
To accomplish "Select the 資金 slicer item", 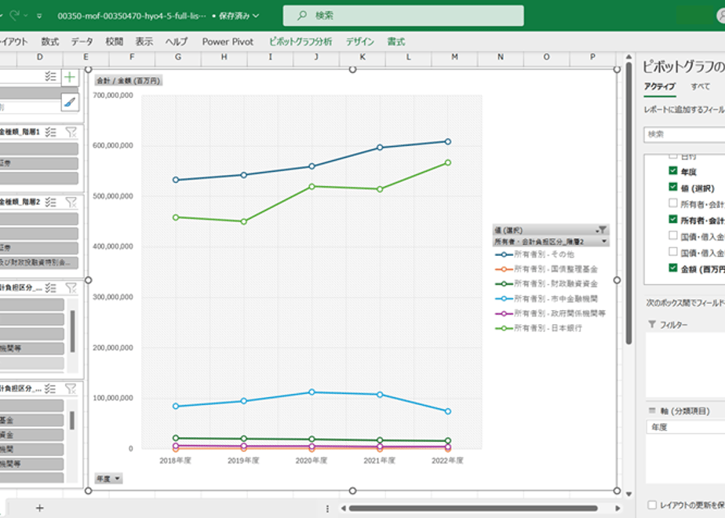I will (x=31, y=435).
